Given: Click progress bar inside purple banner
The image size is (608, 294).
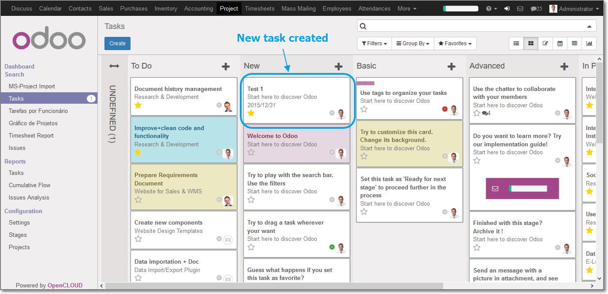Looking at the screenshot, I should pyautogui.click(x=528, y=189).
